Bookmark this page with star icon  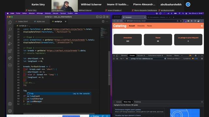point(181,21)
